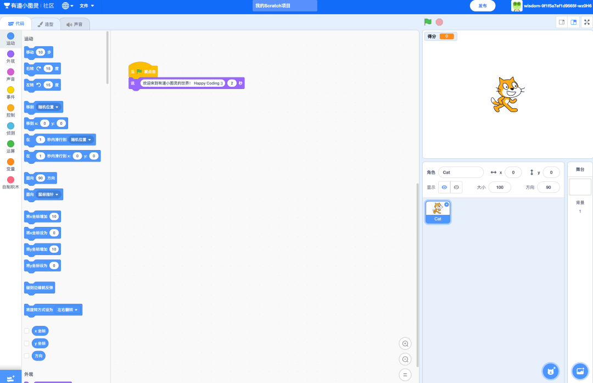593x383 pixels.
Task: Open the add backdrop button
Action: (580, 371)
